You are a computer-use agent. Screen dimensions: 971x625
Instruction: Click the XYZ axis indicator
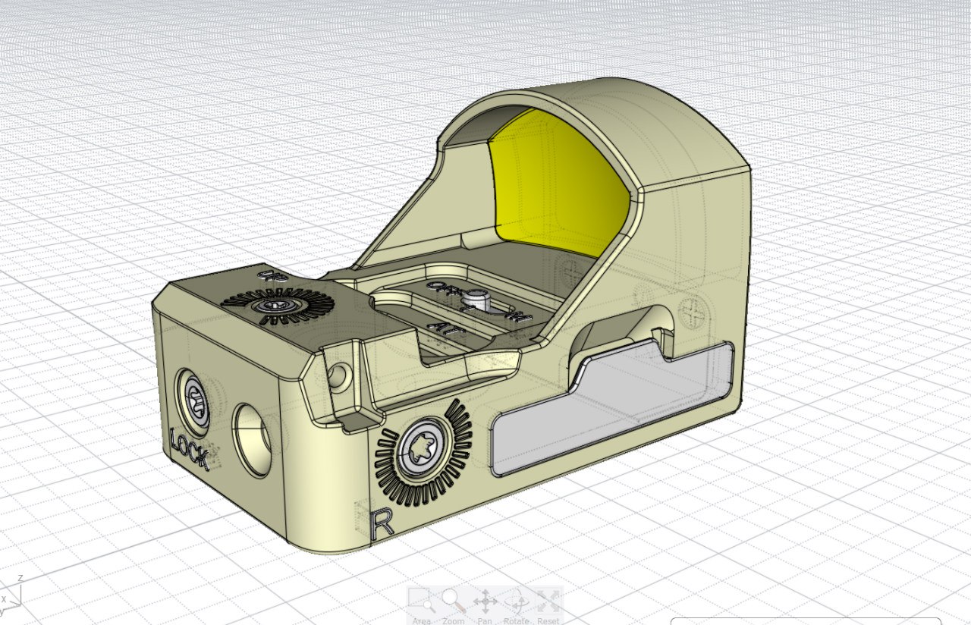tap(11, 597)
